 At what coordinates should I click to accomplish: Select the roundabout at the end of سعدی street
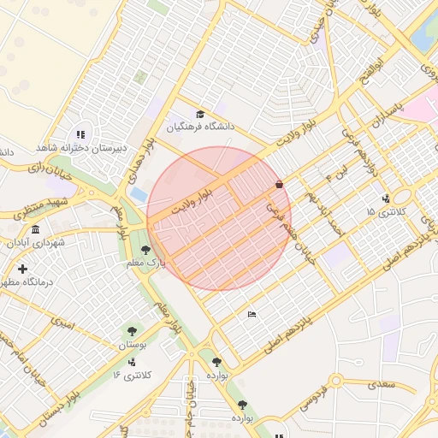point(336,381)
